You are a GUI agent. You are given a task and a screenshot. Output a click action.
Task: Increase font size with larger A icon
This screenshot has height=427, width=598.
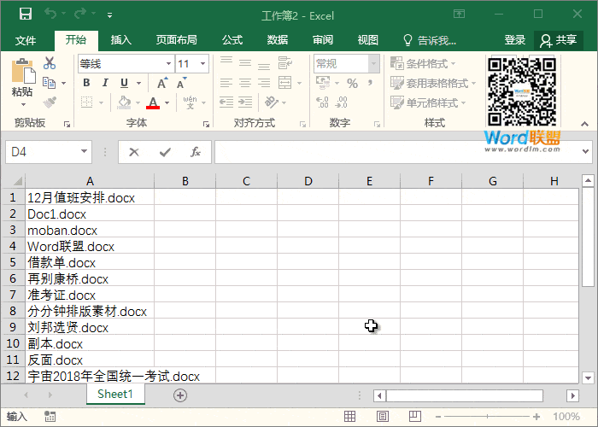(162, 83)
